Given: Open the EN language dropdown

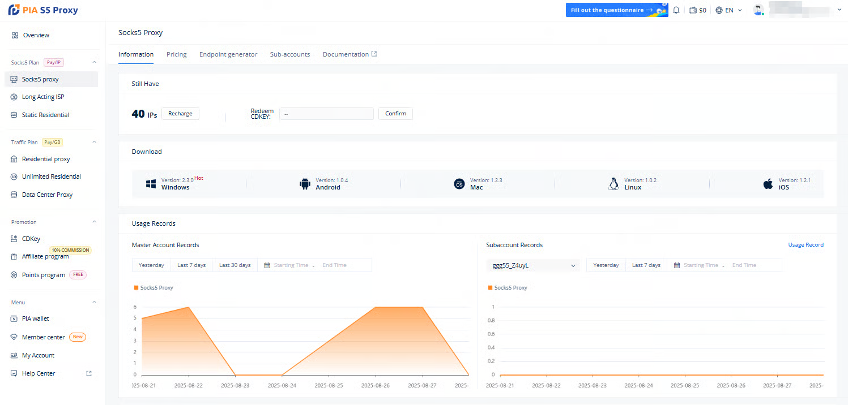Looking at the screenshot, I should (728, 10).
